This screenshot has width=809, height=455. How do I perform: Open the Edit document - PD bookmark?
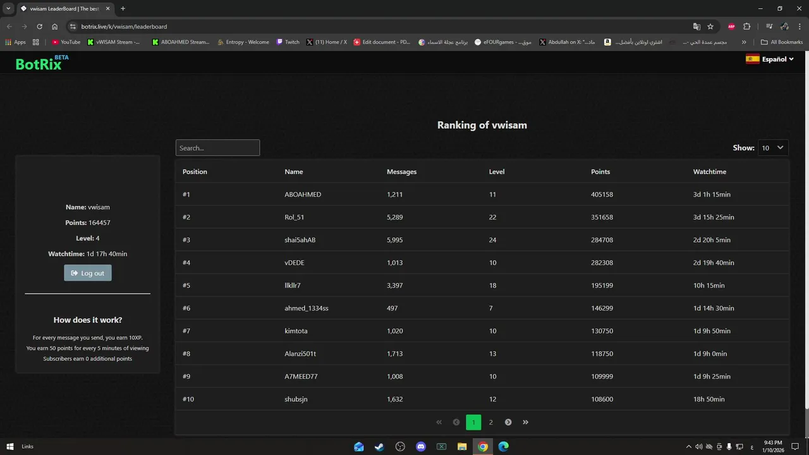point(382,42)
